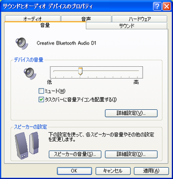Open the 音声 tab
This screenshot has height=179, width=173.
86,18
